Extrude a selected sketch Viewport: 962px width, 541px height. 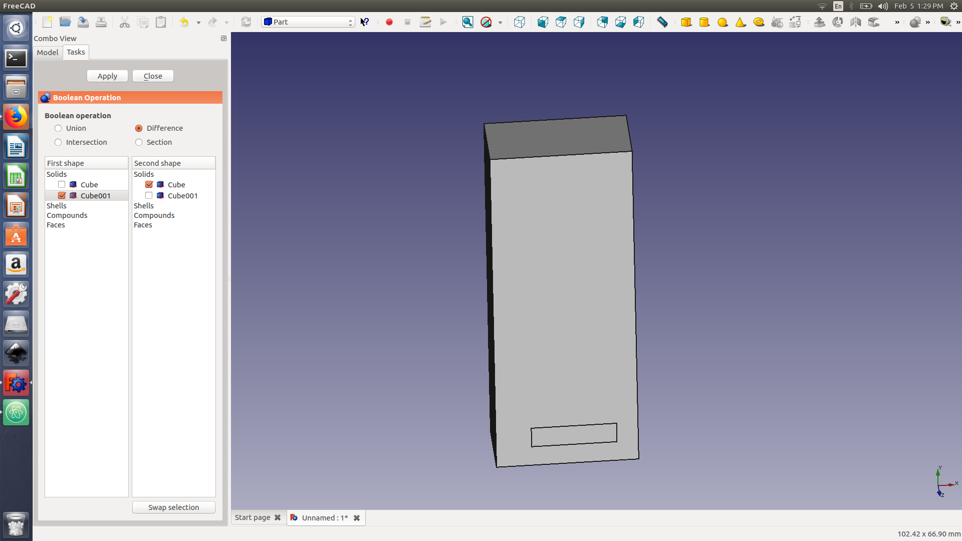(x=820, y=22)
